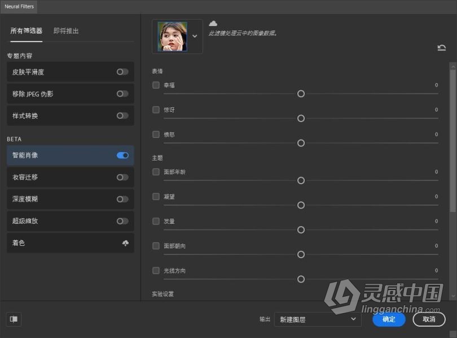Check the 发量 checkbox

coord(156,221)
